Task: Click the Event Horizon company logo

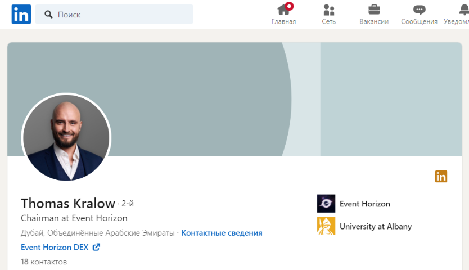Action: click(x=326, y=204)
